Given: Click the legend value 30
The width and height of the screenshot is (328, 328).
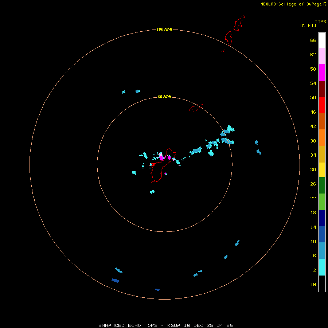Looking at the screenshot, I should tap(313, 169).
